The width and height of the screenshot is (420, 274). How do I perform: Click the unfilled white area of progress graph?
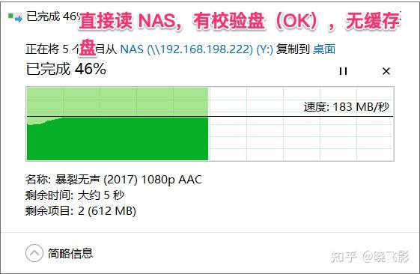(301, 124)
